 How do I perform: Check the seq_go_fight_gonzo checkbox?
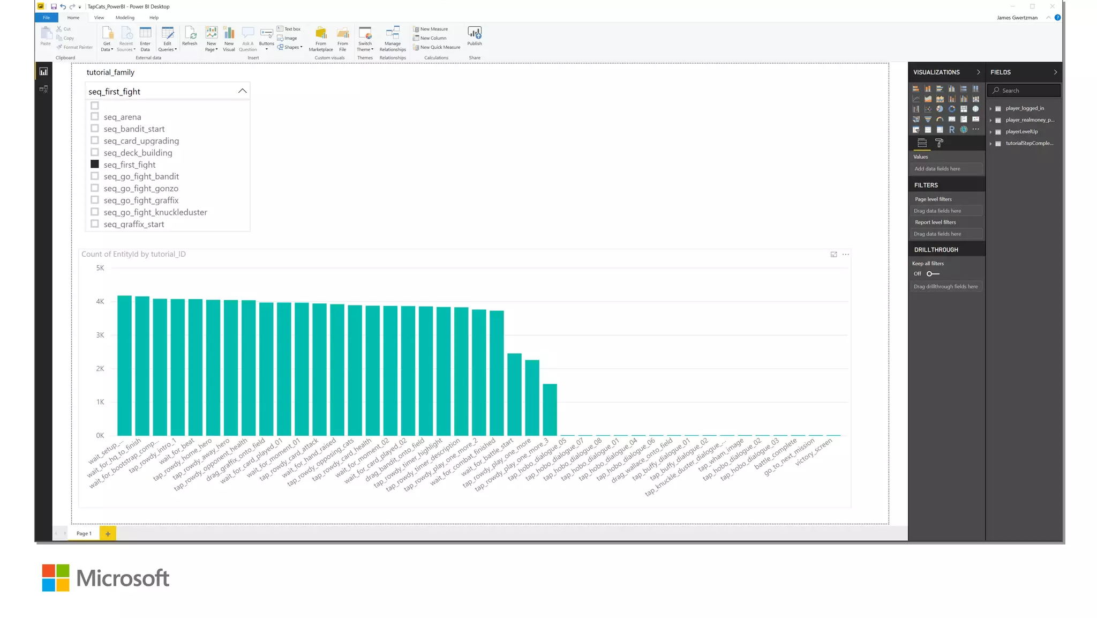click(95, 188)
